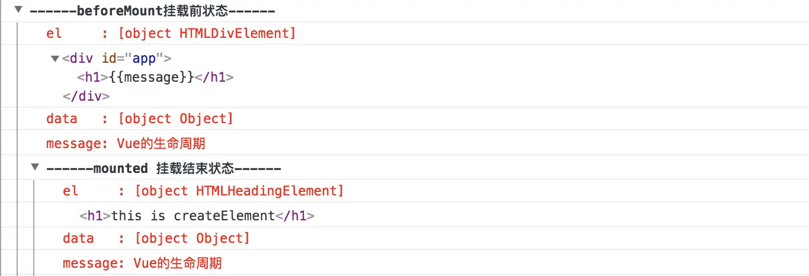The image size is (809, 276).
Task: Click the closing </div> tag
Action: coord(86,96)
